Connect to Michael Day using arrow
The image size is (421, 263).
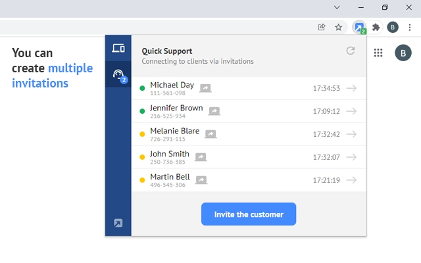tap(351, 88)
